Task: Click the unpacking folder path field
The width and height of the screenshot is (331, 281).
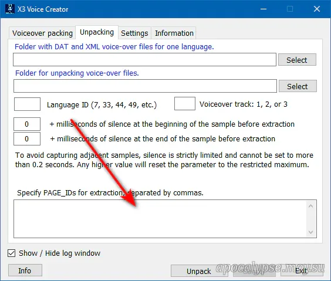Action: coord(145,86)
